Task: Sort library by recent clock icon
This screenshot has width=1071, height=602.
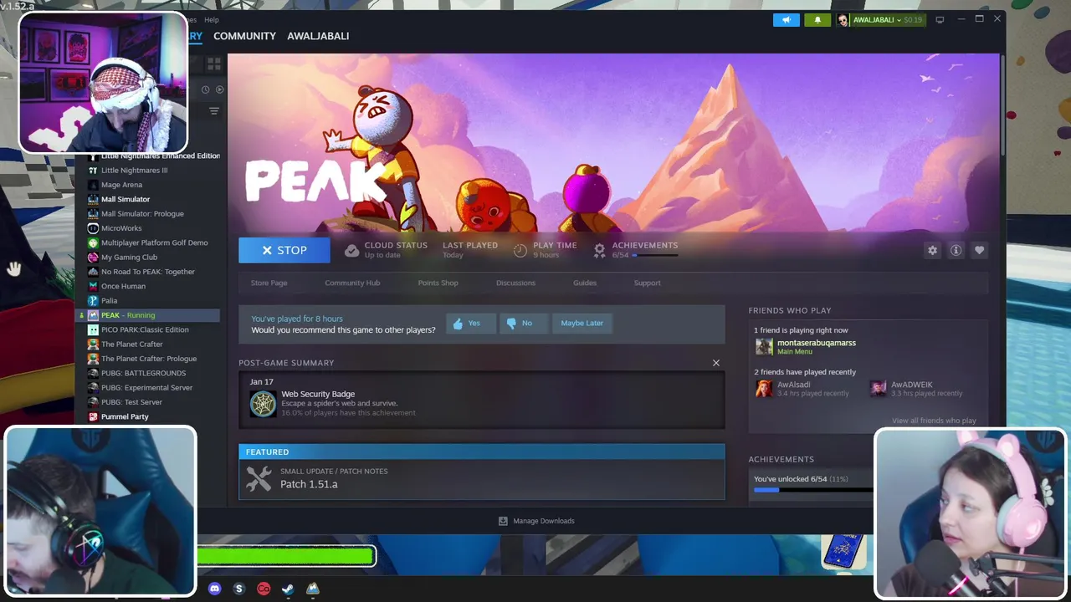Action: click(x=205, y=89)
